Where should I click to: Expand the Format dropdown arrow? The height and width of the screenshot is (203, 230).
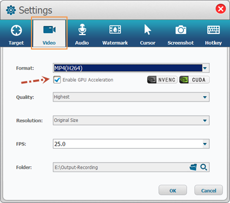coord(205,68)
